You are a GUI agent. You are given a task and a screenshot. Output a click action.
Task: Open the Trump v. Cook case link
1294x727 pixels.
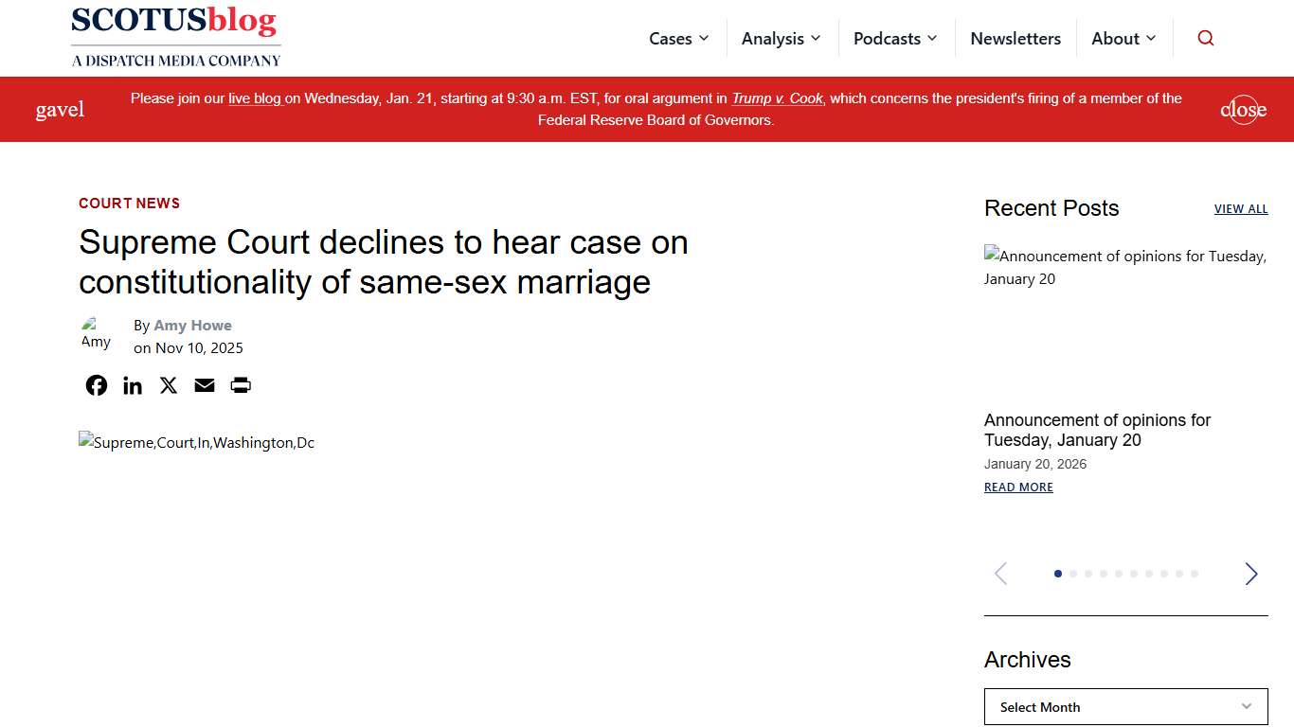(x=777, y=98)
